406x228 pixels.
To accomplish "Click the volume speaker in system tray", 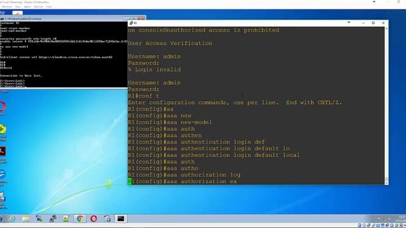I will (x=389, y=219).
